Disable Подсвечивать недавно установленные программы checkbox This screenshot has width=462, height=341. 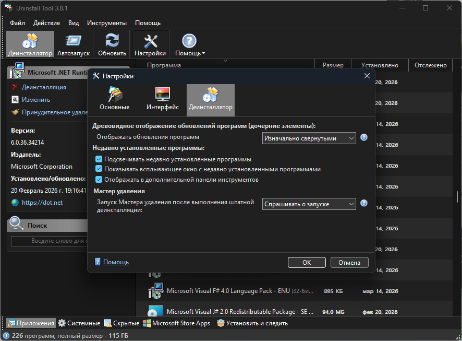coord(99,159)
